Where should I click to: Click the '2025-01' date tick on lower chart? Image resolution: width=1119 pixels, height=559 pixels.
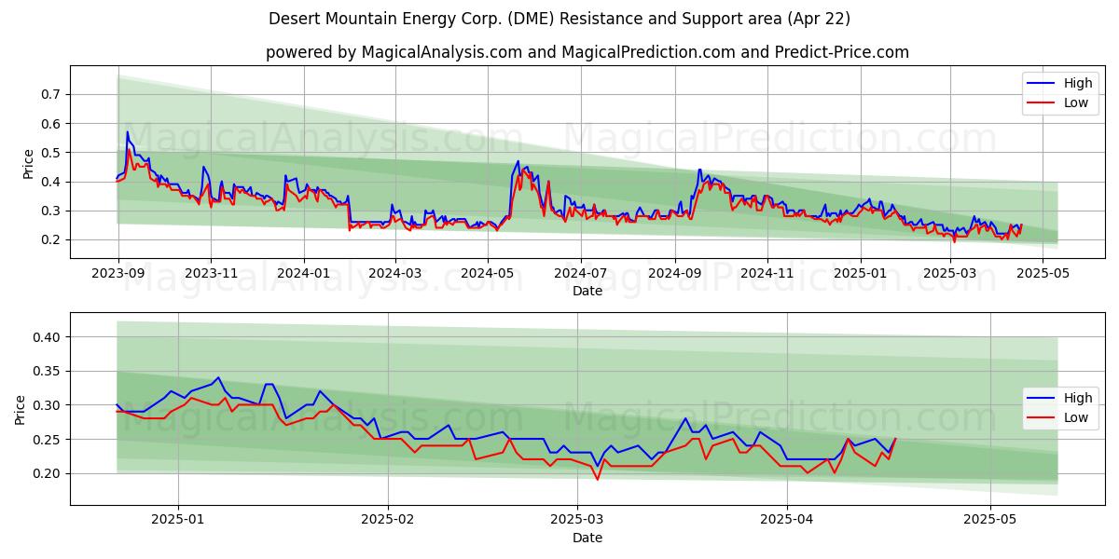[178, 521]
